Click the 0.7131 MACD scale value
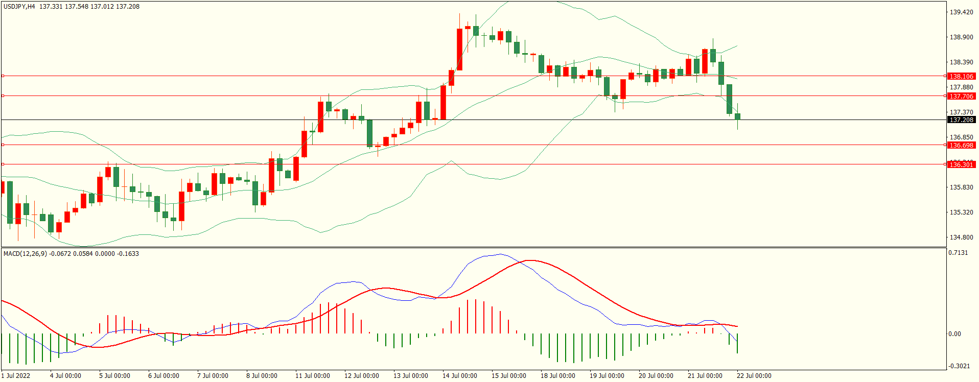This screenshot has width=979, height=382. click(958, 253)
